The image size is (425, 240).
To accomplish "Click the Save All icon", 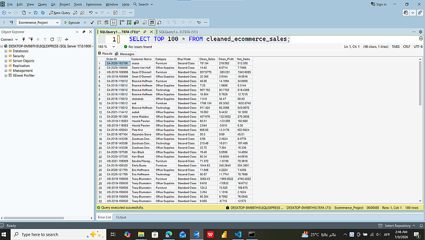I will [x=43, y=13].
